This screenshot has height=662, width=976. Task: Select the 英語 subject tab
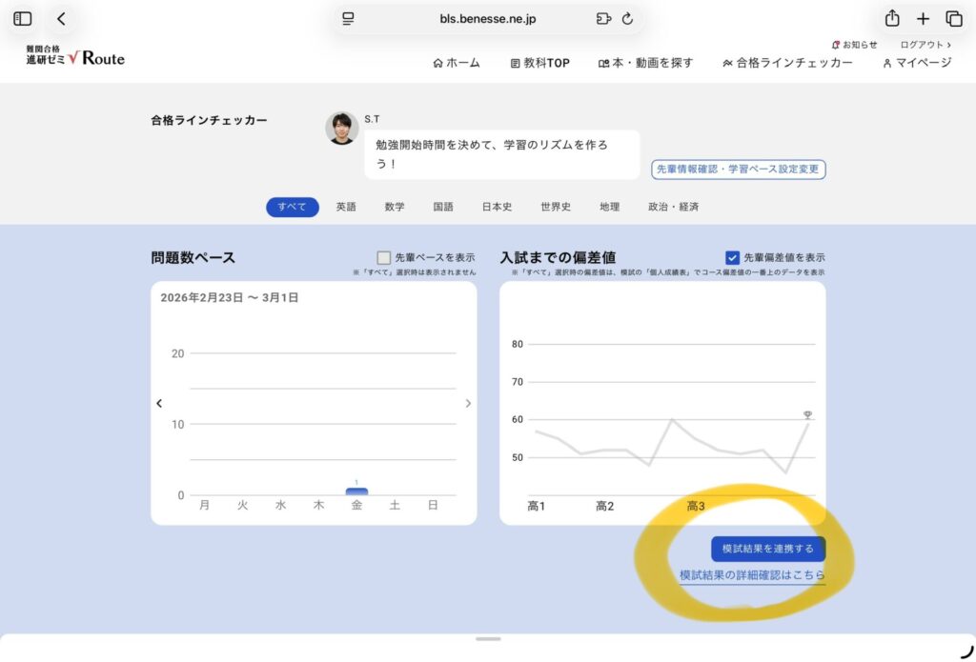click(x=346, y=207)
